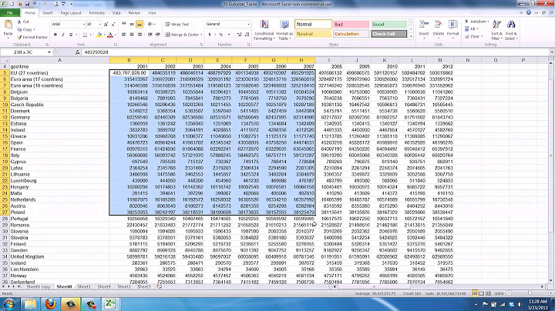
Task: Click the Merge & Center button
Action: click(182, 35)
